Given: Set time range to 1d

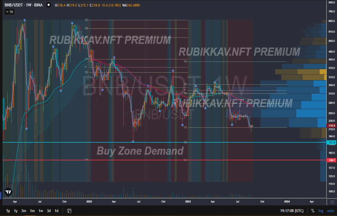Looking at the screenshot, I should [56, 211].
